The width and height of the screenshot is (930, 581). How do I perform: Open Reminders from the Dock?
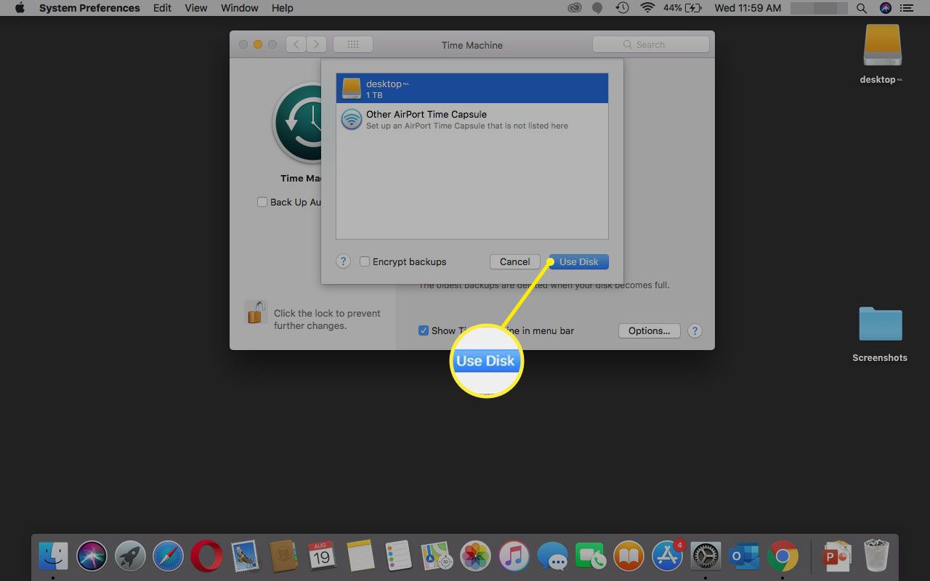(x=398, y=557)
